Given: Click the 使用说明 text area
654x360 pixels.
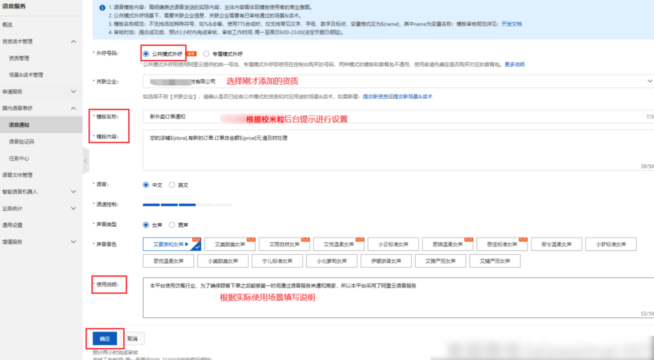Looking at the screenshot, I should [399, 298].
